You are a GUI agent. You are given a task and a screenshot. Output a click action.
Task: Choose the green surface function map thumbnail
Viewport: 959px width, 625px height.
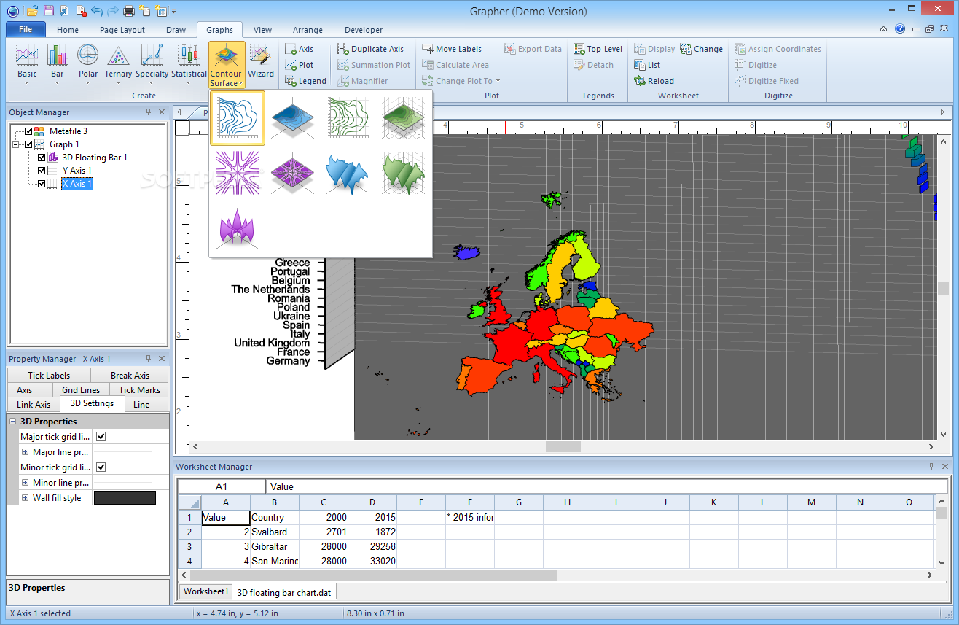pos(404,173)
